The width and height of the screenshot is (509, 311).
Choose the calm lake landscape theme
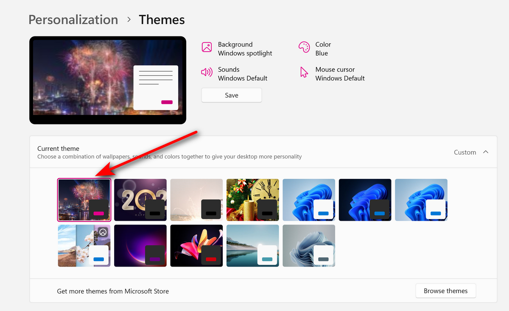click(x=253, y=246)
